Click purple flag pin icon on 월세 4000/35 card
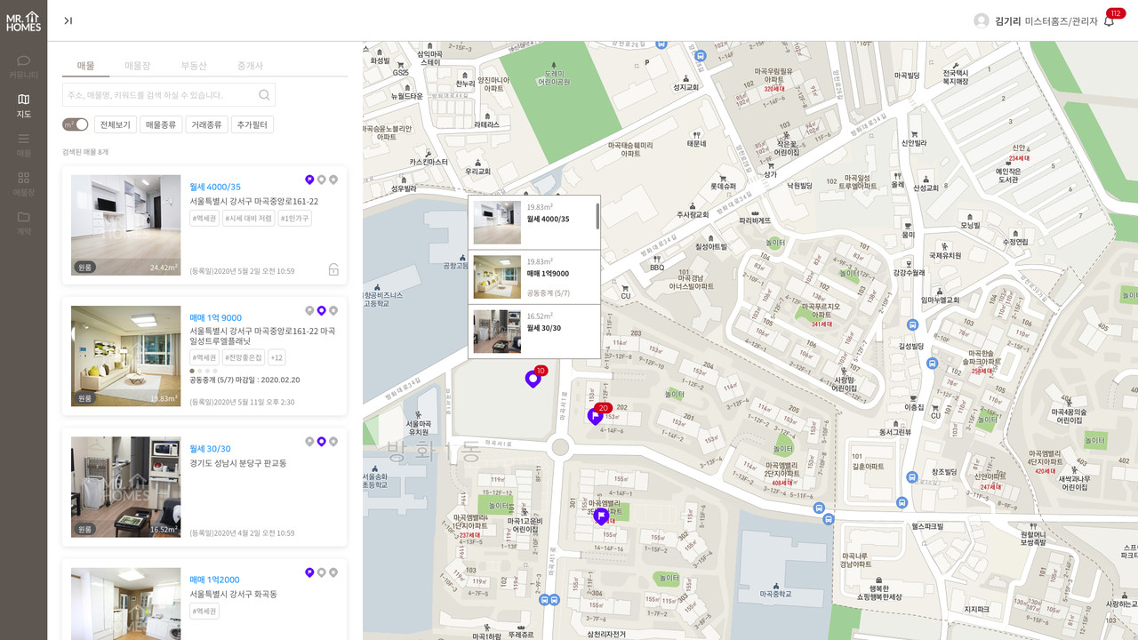The image size is (1138, 640). pos(309,180)
